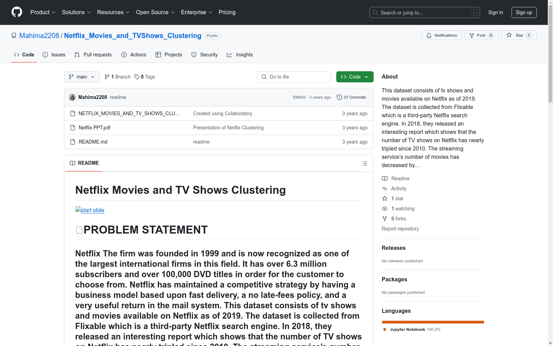
Task: Click the star icon beside 1 star
Action: point(385,199)
